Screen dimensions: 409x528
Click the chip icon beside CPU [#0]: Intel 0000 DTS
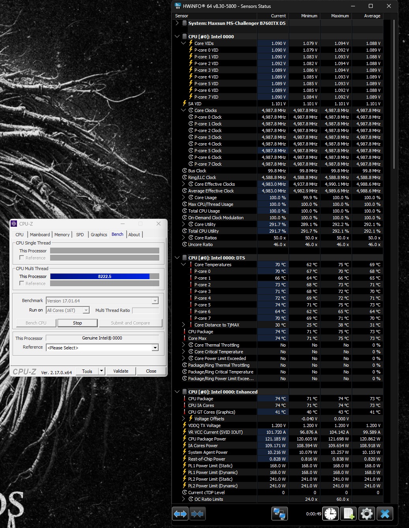click(x=185, y=258)
